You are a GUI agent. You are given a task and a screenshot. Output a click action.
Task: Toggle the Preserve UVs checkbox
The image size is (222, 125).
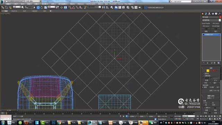[x=204, y=108]
